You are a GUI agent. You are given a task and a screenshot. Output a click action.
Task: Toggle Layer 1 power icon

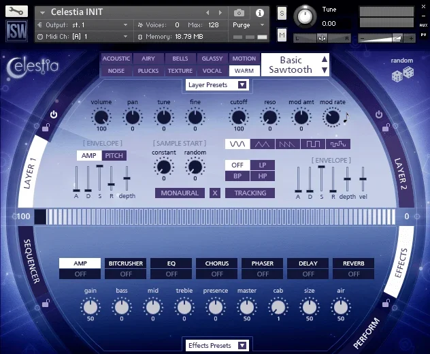(54, 114)
